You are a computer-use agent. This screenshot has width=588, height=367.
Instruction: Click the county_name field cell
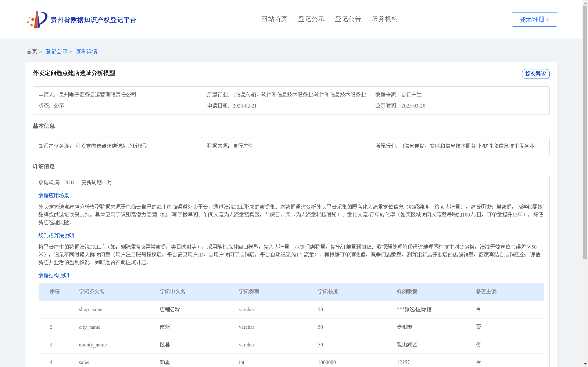tap(93, 345)
